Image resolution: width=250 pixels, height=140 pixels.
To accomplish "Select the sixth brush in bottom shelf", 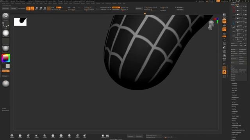I will click(x=53, y=136).
